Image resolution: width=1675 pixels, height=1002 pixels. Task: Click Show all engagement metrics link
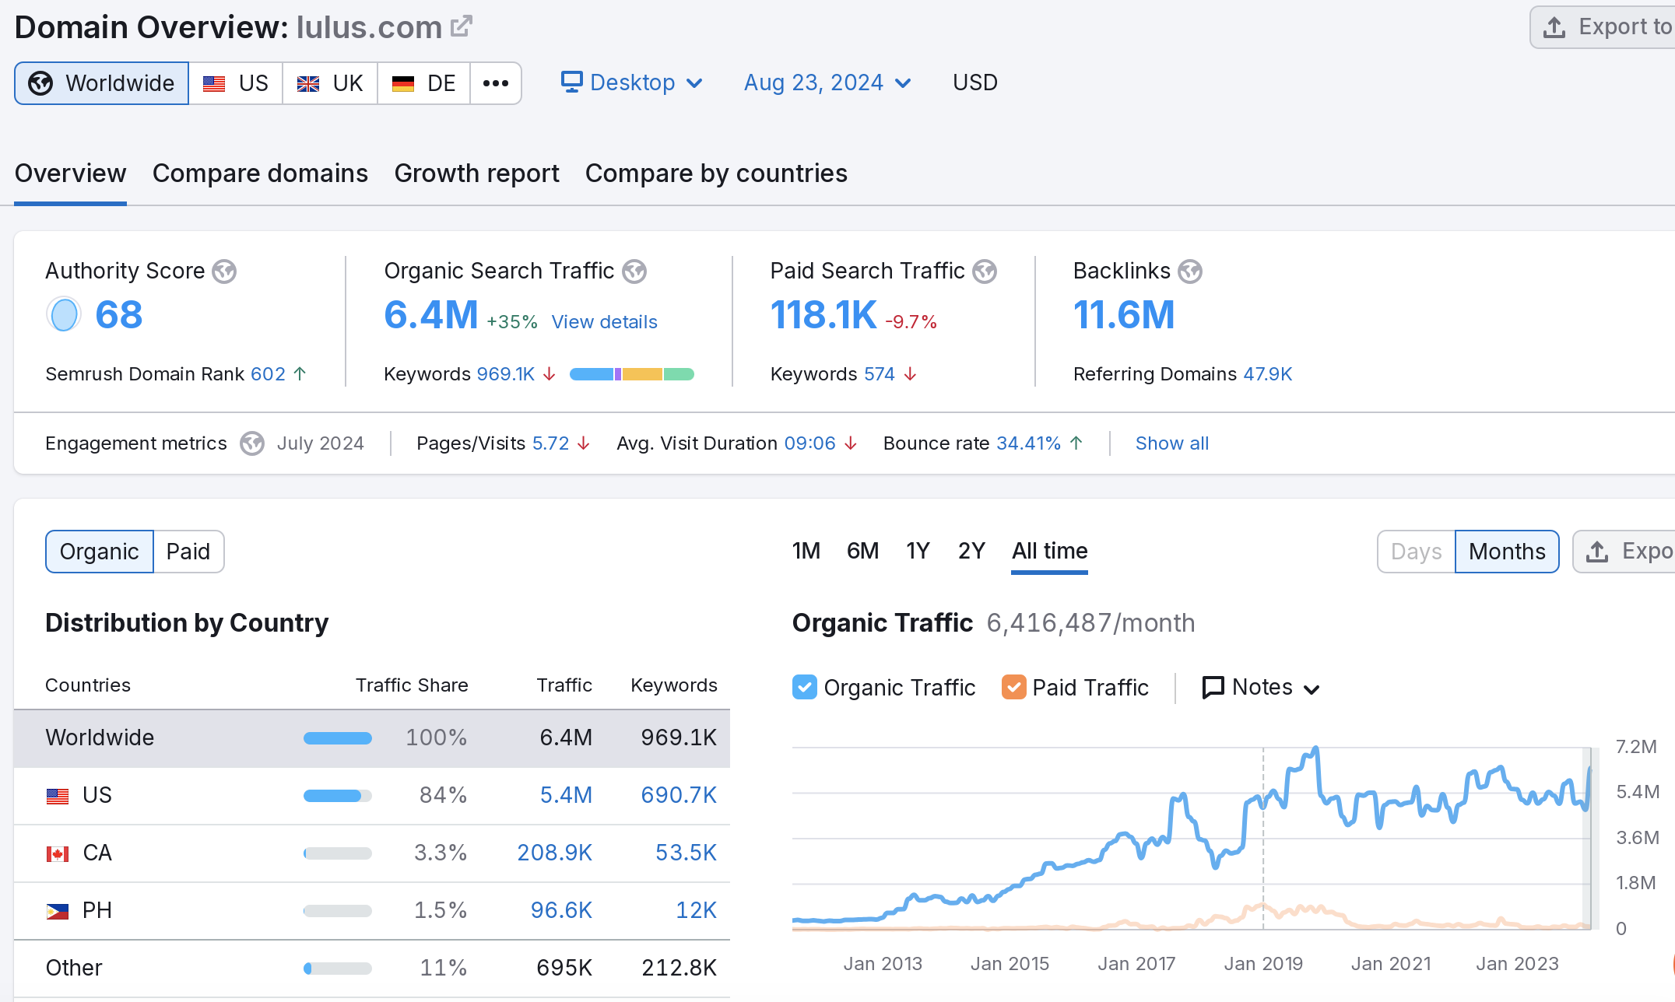1171,443
